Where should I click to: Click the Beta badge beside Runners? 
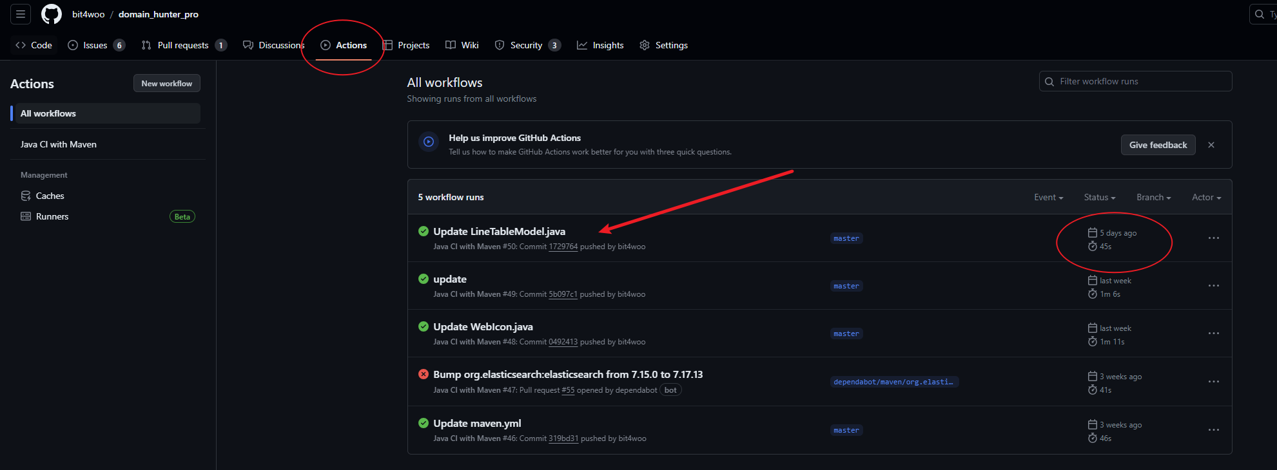tap(182, 216)
